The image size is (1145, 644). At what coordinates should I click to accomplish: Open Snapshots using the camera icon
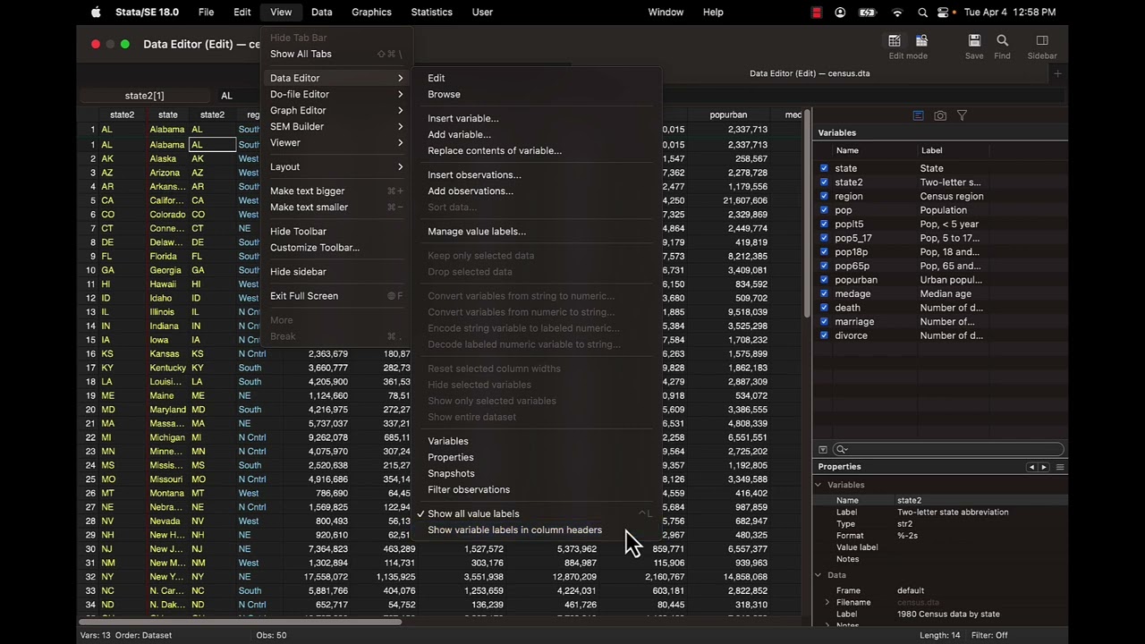click(x=940, y=115)
